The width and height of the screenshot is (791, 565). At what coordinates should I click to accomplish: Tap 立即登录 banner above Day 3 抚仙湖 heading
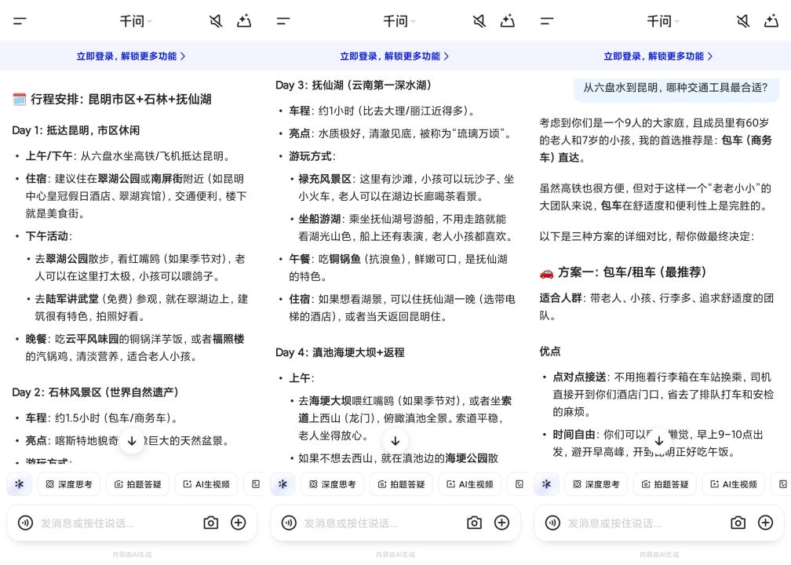tap(395, 56)
